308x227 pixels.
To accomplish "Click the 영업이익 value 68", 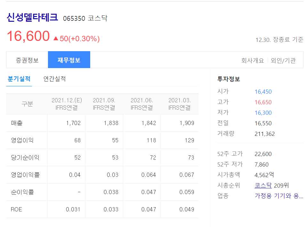I will 77,140.
